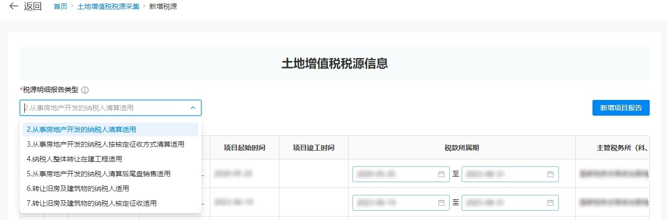The width and height of the screenshot is (667, 220).
Task: Select option 2.从事房地产开发的纳税人清算适用
Action: [x=81, y=129]
